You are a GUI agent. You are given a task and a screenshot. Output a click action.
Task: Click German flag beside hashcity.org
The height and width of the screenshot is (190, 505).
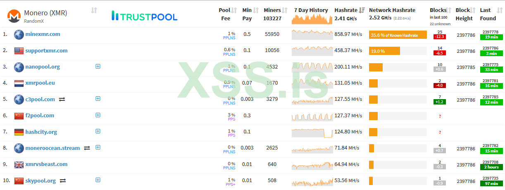pyautogui.click(x=19, y=132)
